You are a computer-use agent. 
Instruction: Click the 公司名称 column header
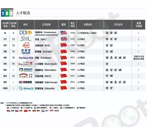[47, 25]
